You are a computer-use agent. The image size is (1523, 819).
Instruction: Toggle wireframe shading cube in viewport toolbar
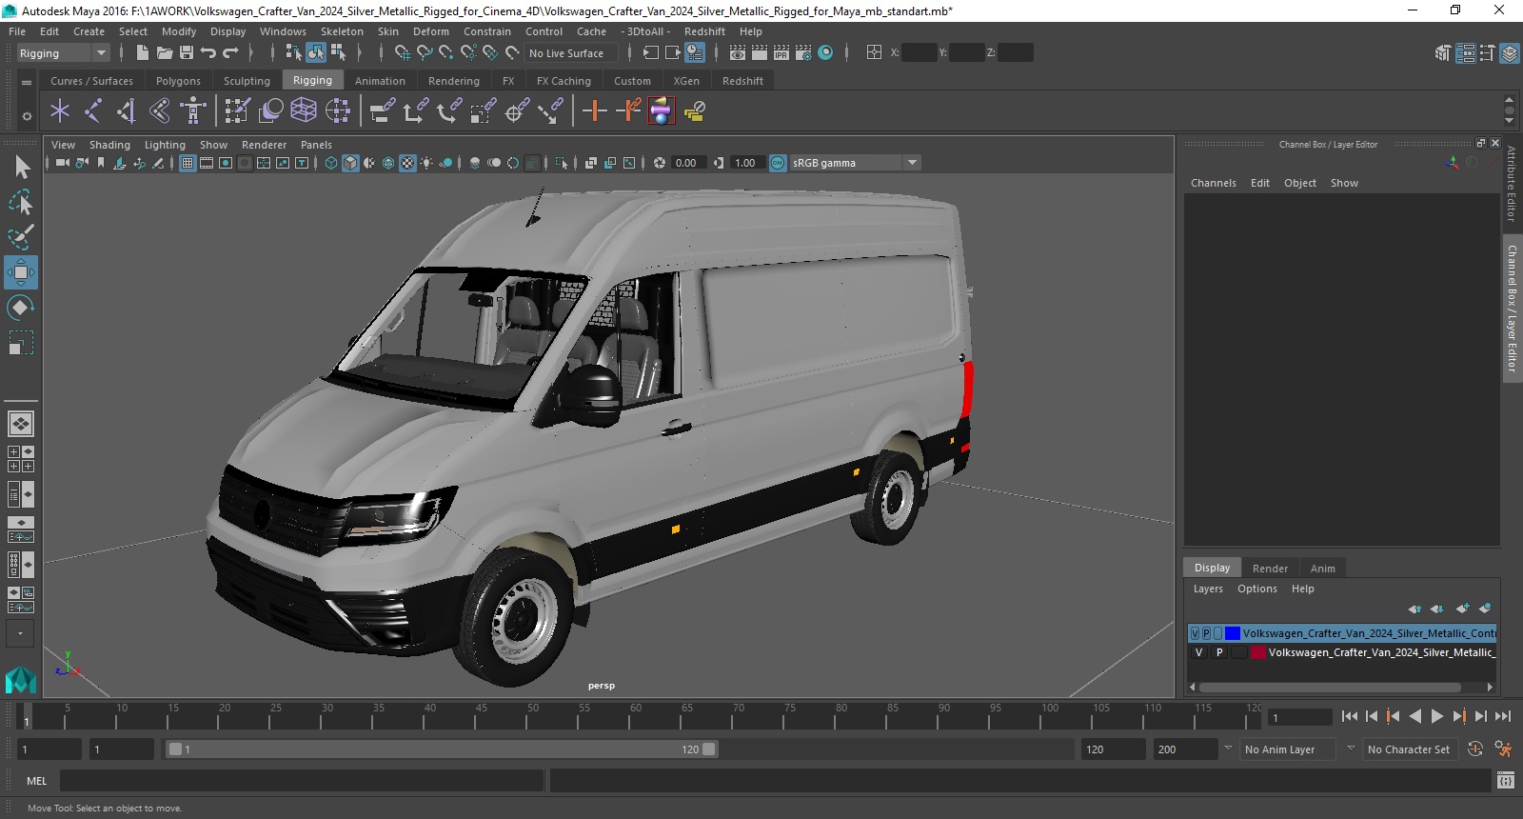tap(331, 163)
